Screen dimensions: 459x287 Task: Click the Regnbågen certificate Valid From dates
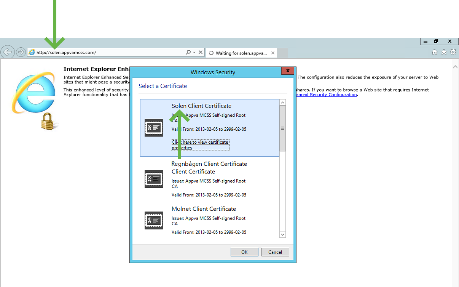pos(209,195)
